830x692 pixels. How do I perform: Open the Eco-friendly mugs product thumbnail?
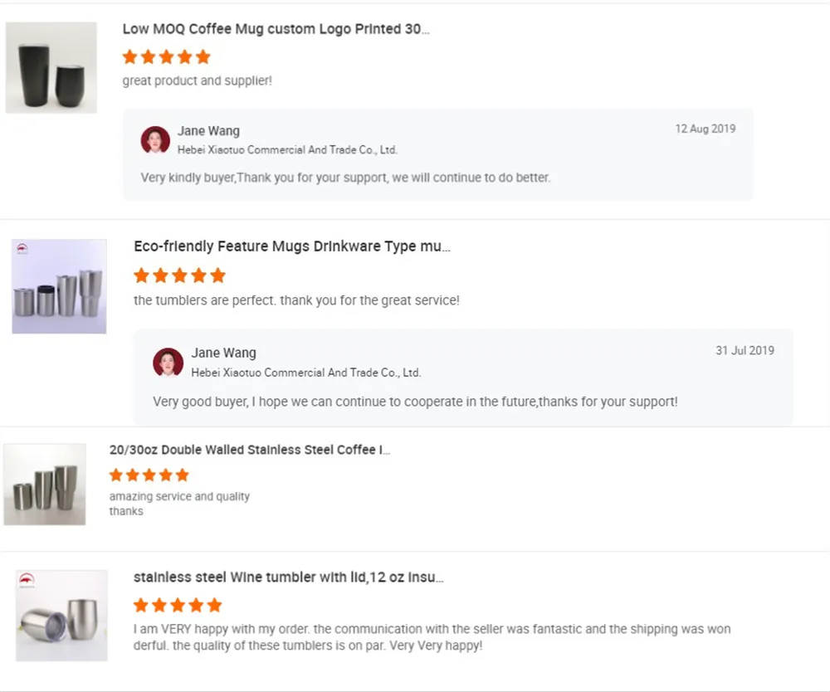click(59, 286)
